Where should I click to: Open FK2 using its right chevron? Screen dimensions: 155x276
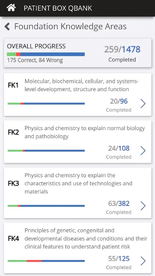coord(143,151)
